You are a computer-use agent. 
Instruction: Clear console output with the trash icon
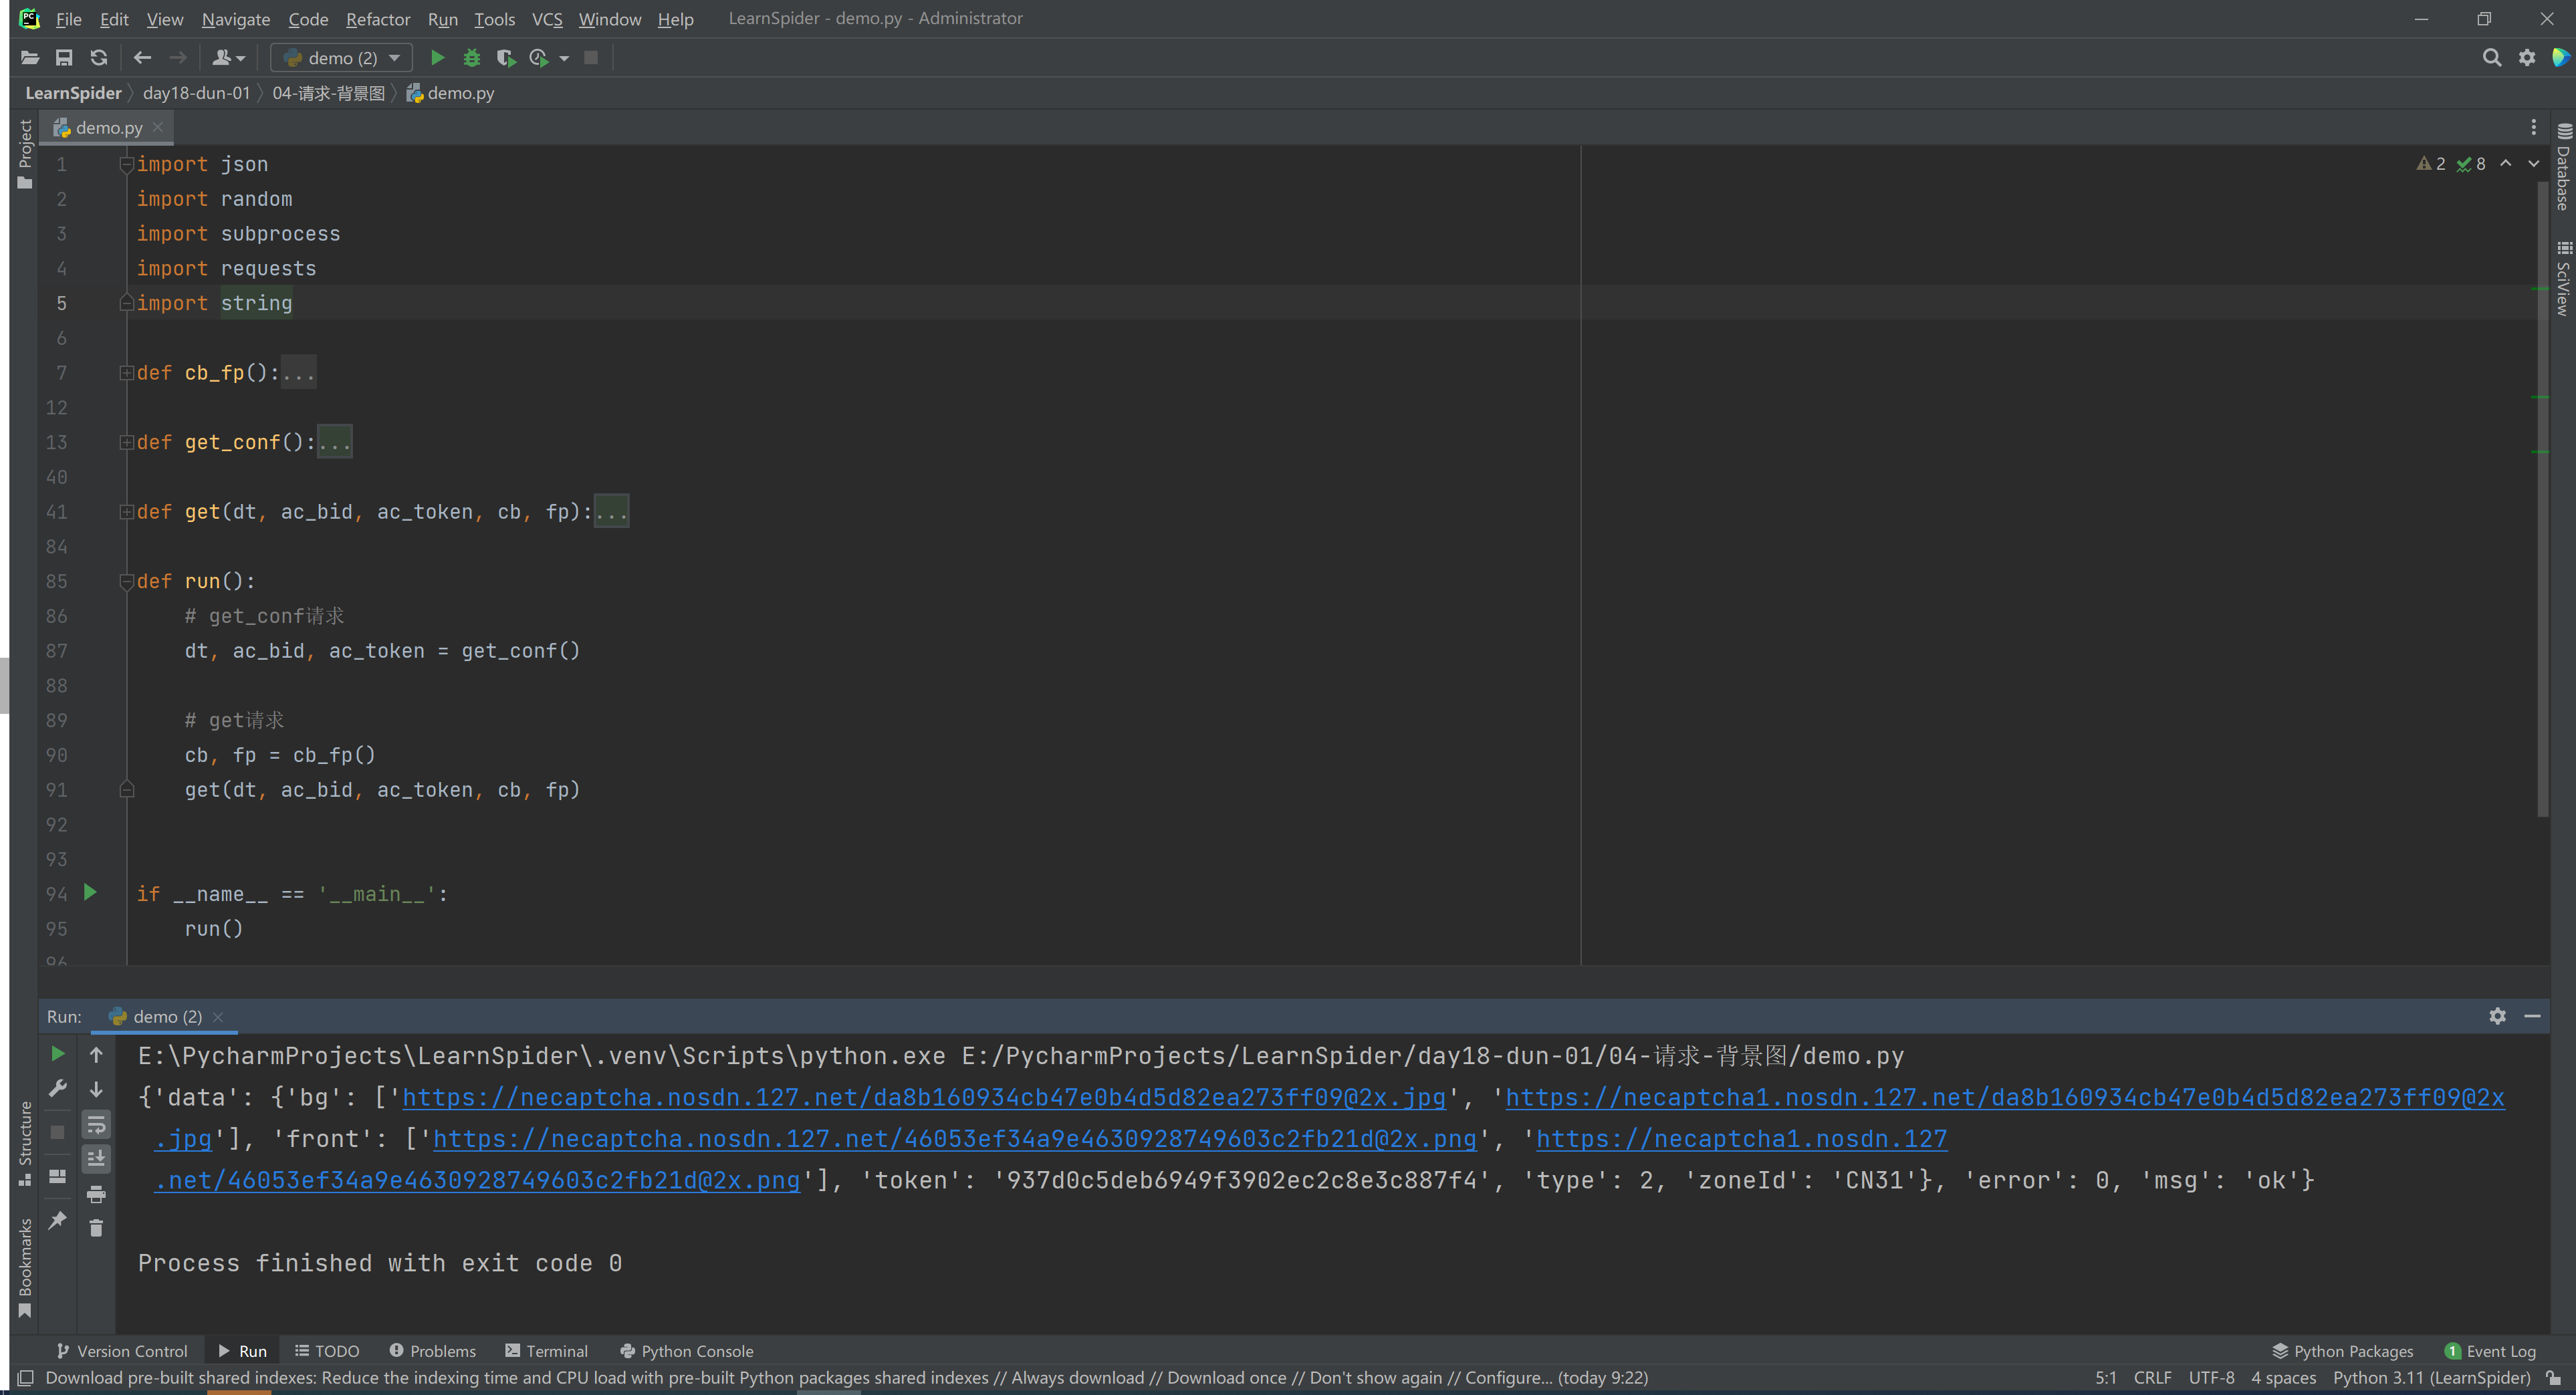coord(96,1228)
